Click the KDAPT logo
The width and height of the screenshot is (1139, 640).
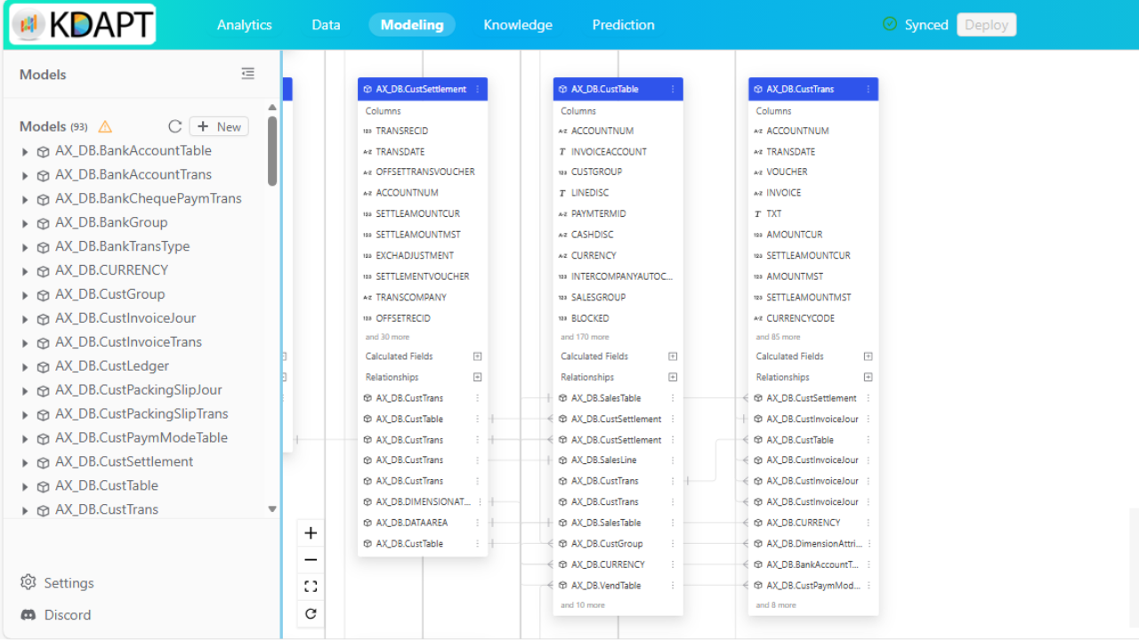click(x=84, y=24)
